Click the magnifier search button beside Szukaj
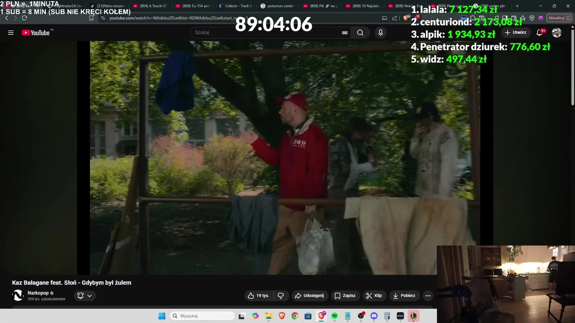 coord(360,33)
